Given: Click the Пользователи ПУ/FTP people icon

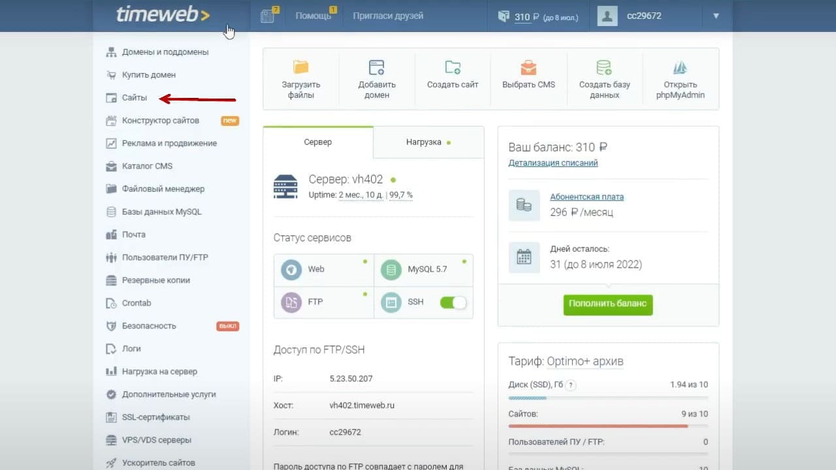Looking at the screenshot, I should [x=110, y=257].
